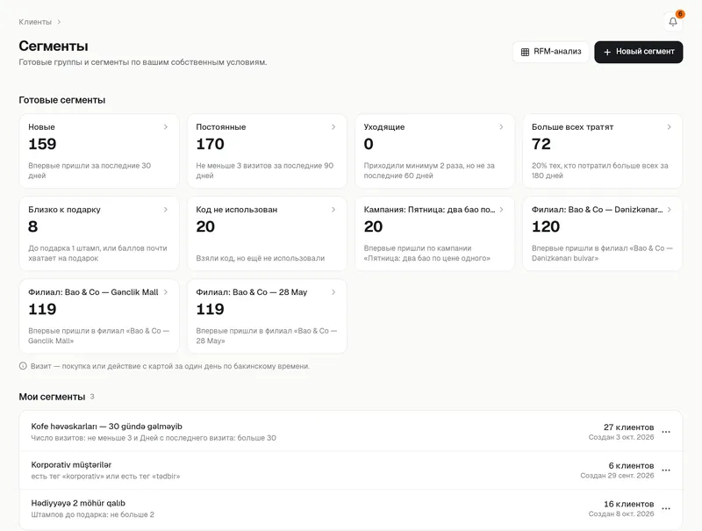This screenshot has width=702, height=531.
Task: Create a new segment with Новый сегмент
Action: pos(639,52)
